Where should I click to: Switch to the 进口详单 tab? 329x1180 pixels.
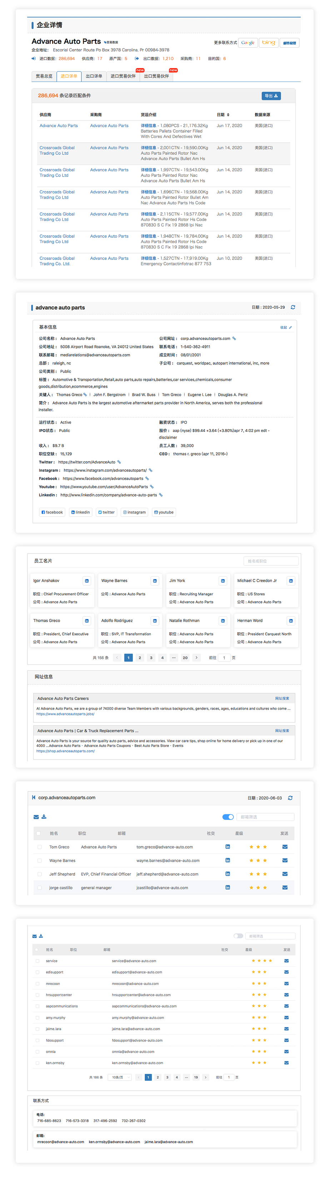(69, 76)
